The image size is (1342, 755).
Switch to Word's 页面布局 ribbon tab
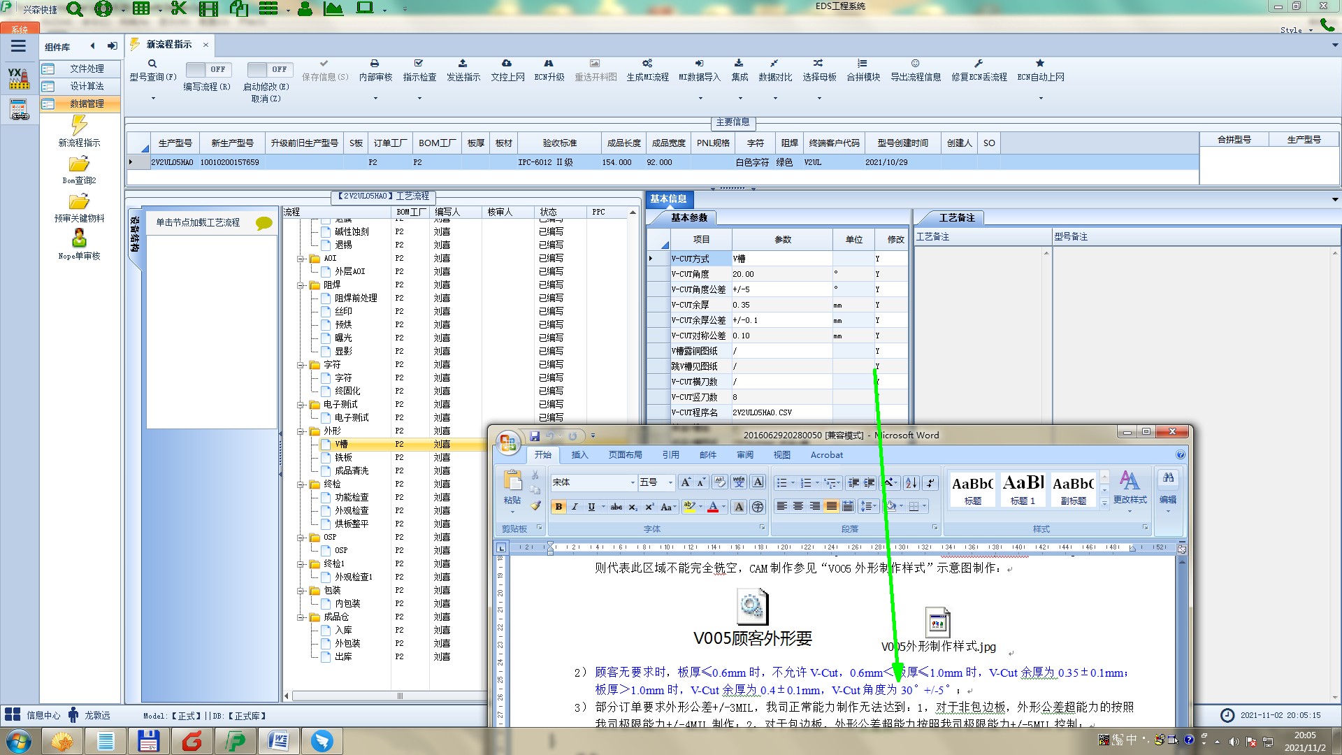tap(625, 455)
